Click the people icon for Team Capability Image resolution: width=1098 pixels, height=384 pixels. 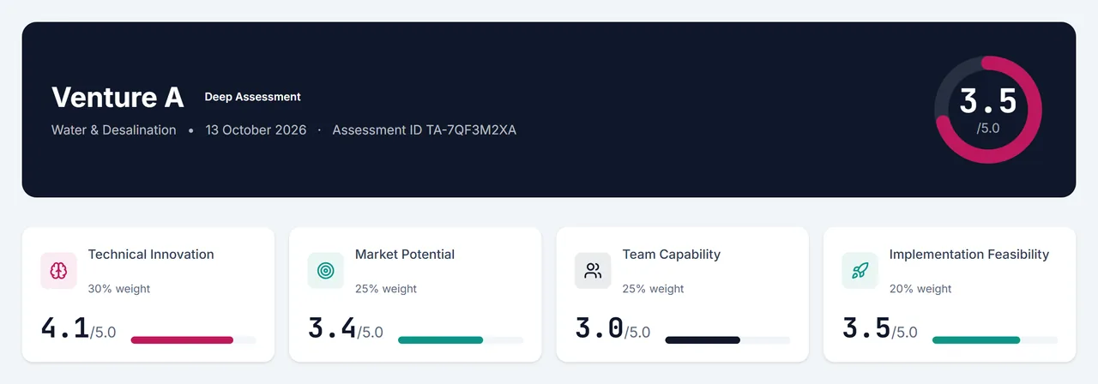593,271
